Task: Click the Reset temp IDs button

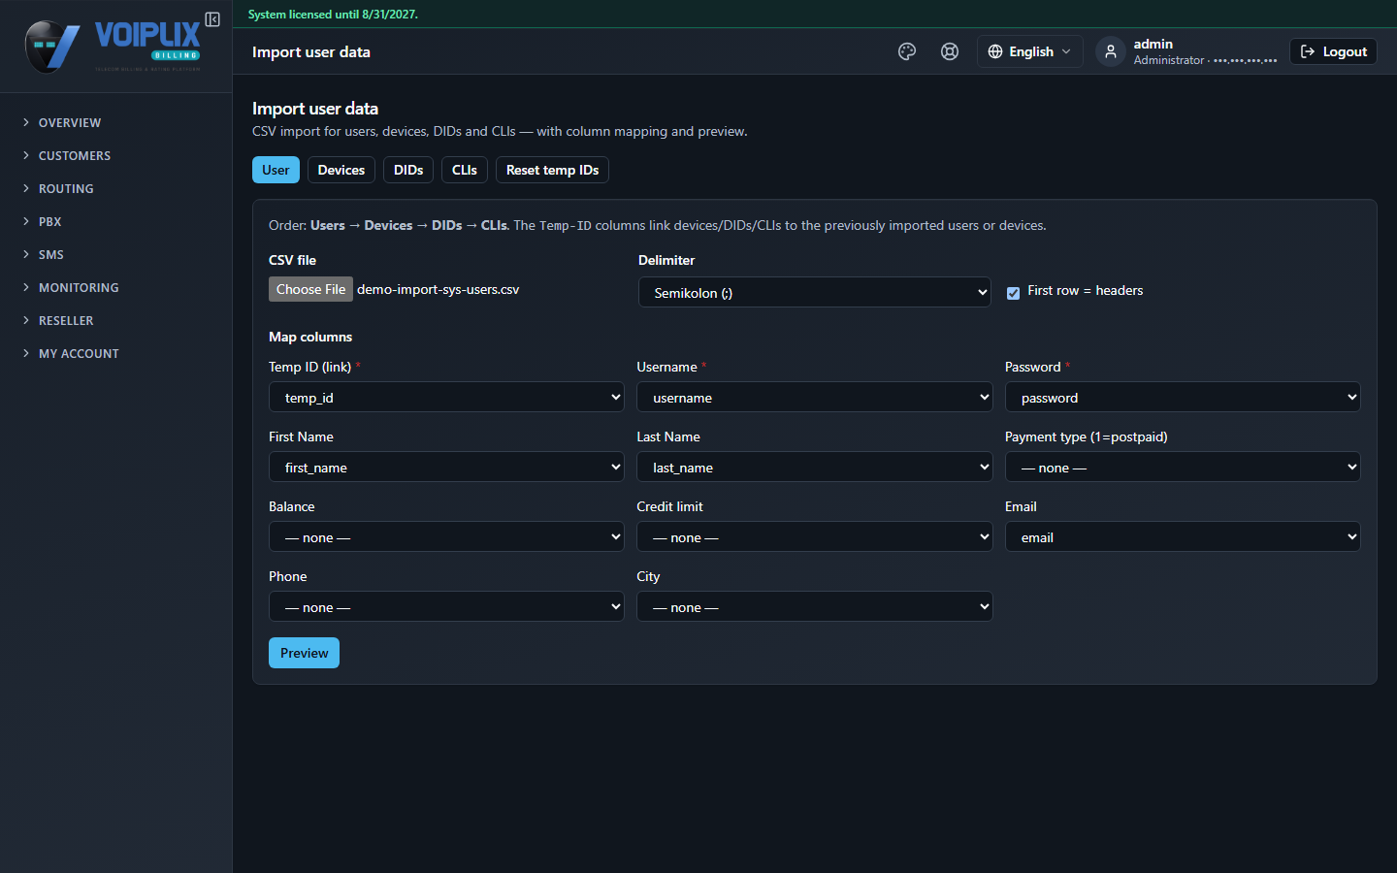Action: point(552,170)
